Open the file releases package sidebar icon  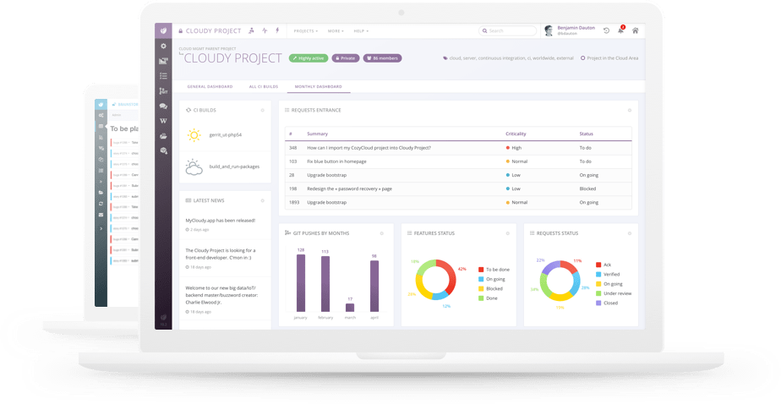point(163,150)
